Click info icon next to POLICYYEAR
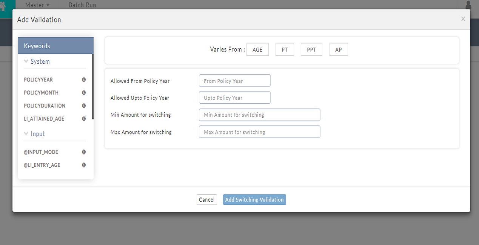Image resolution: width=479 pixels, height=245 pixels. click(84, 80)
